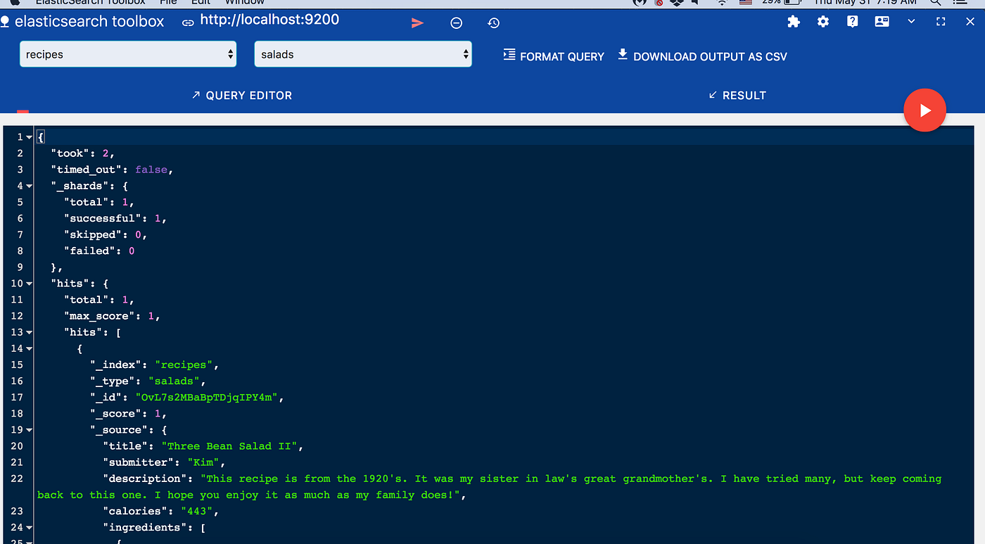Toggle FORMAT QUERY option

(554, 56)
